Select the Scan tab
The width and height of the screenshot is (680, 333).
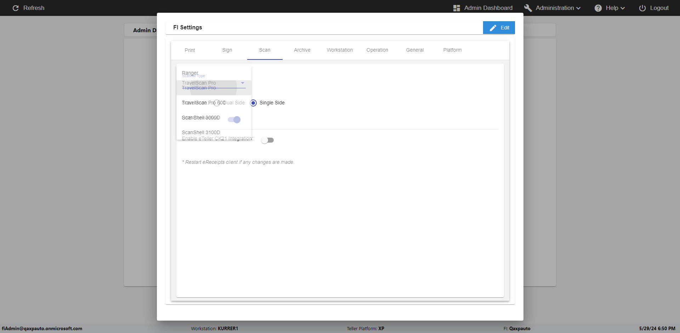click(x=265, y=50)
